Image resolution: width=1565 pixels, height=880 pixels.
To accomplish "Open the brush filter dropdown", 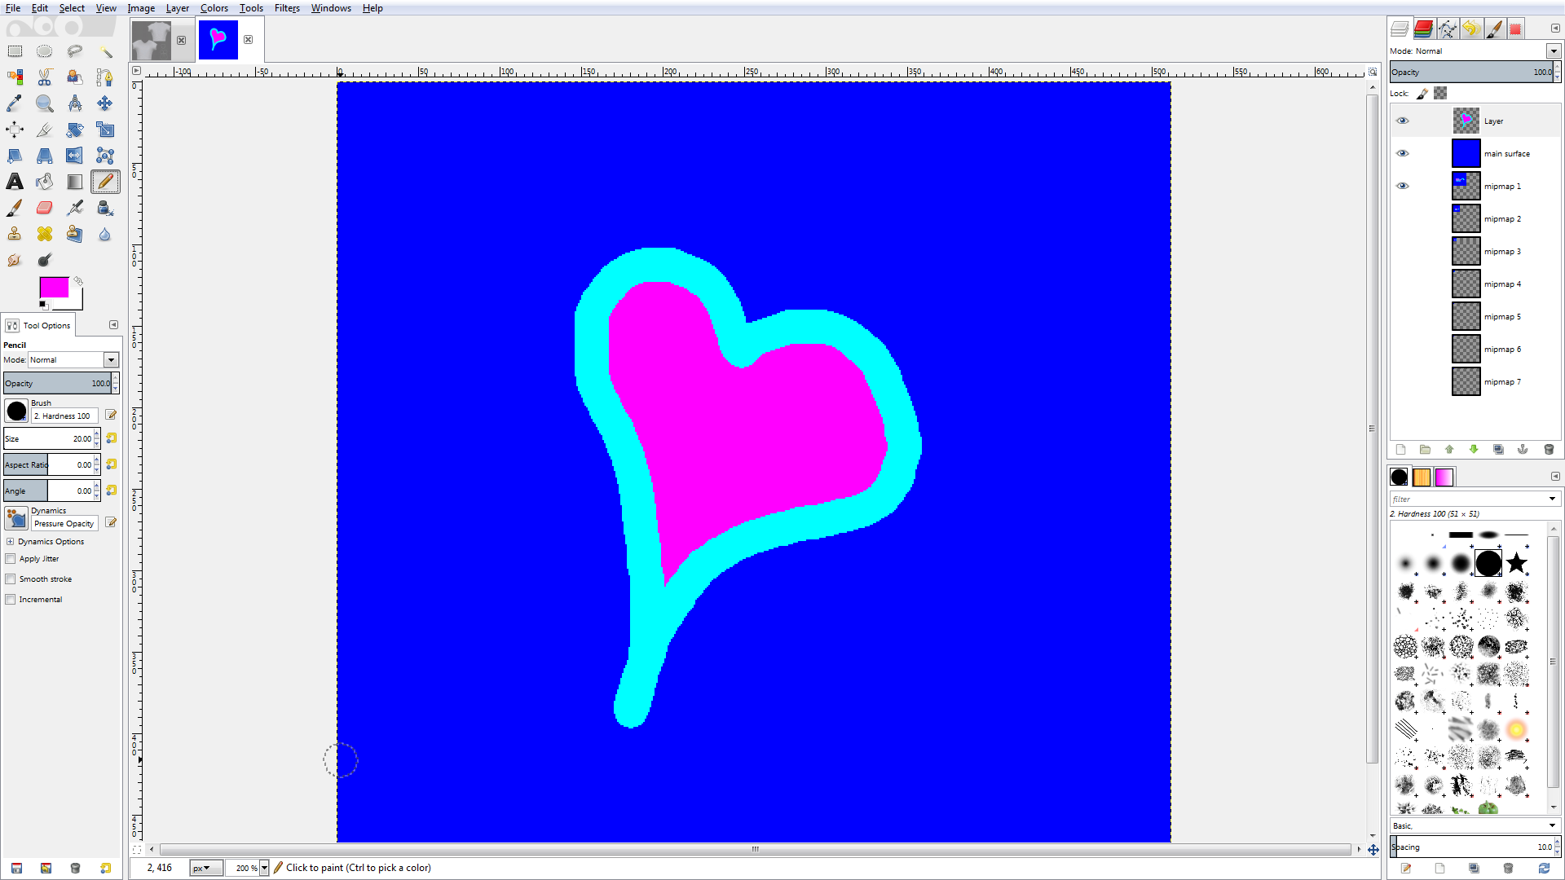I will click(1552, 499).
